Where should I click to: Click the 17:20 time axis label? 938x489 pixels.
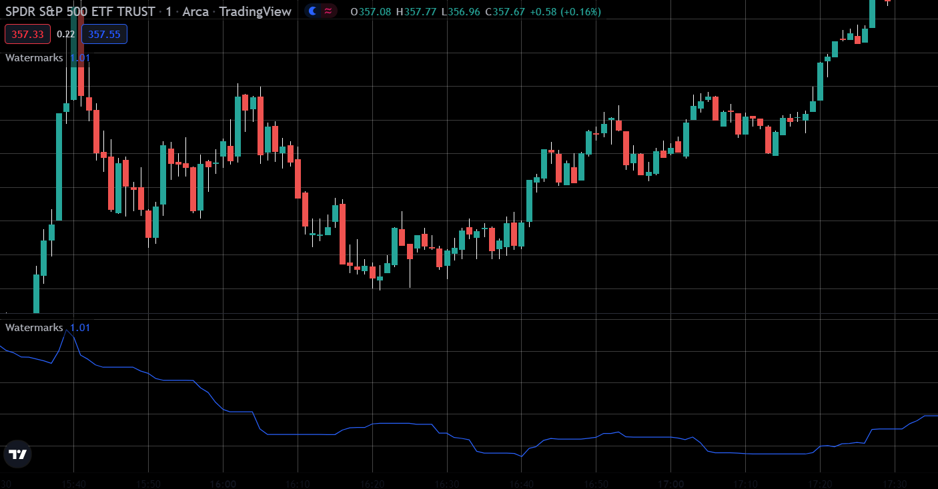(x=820, y=484)
